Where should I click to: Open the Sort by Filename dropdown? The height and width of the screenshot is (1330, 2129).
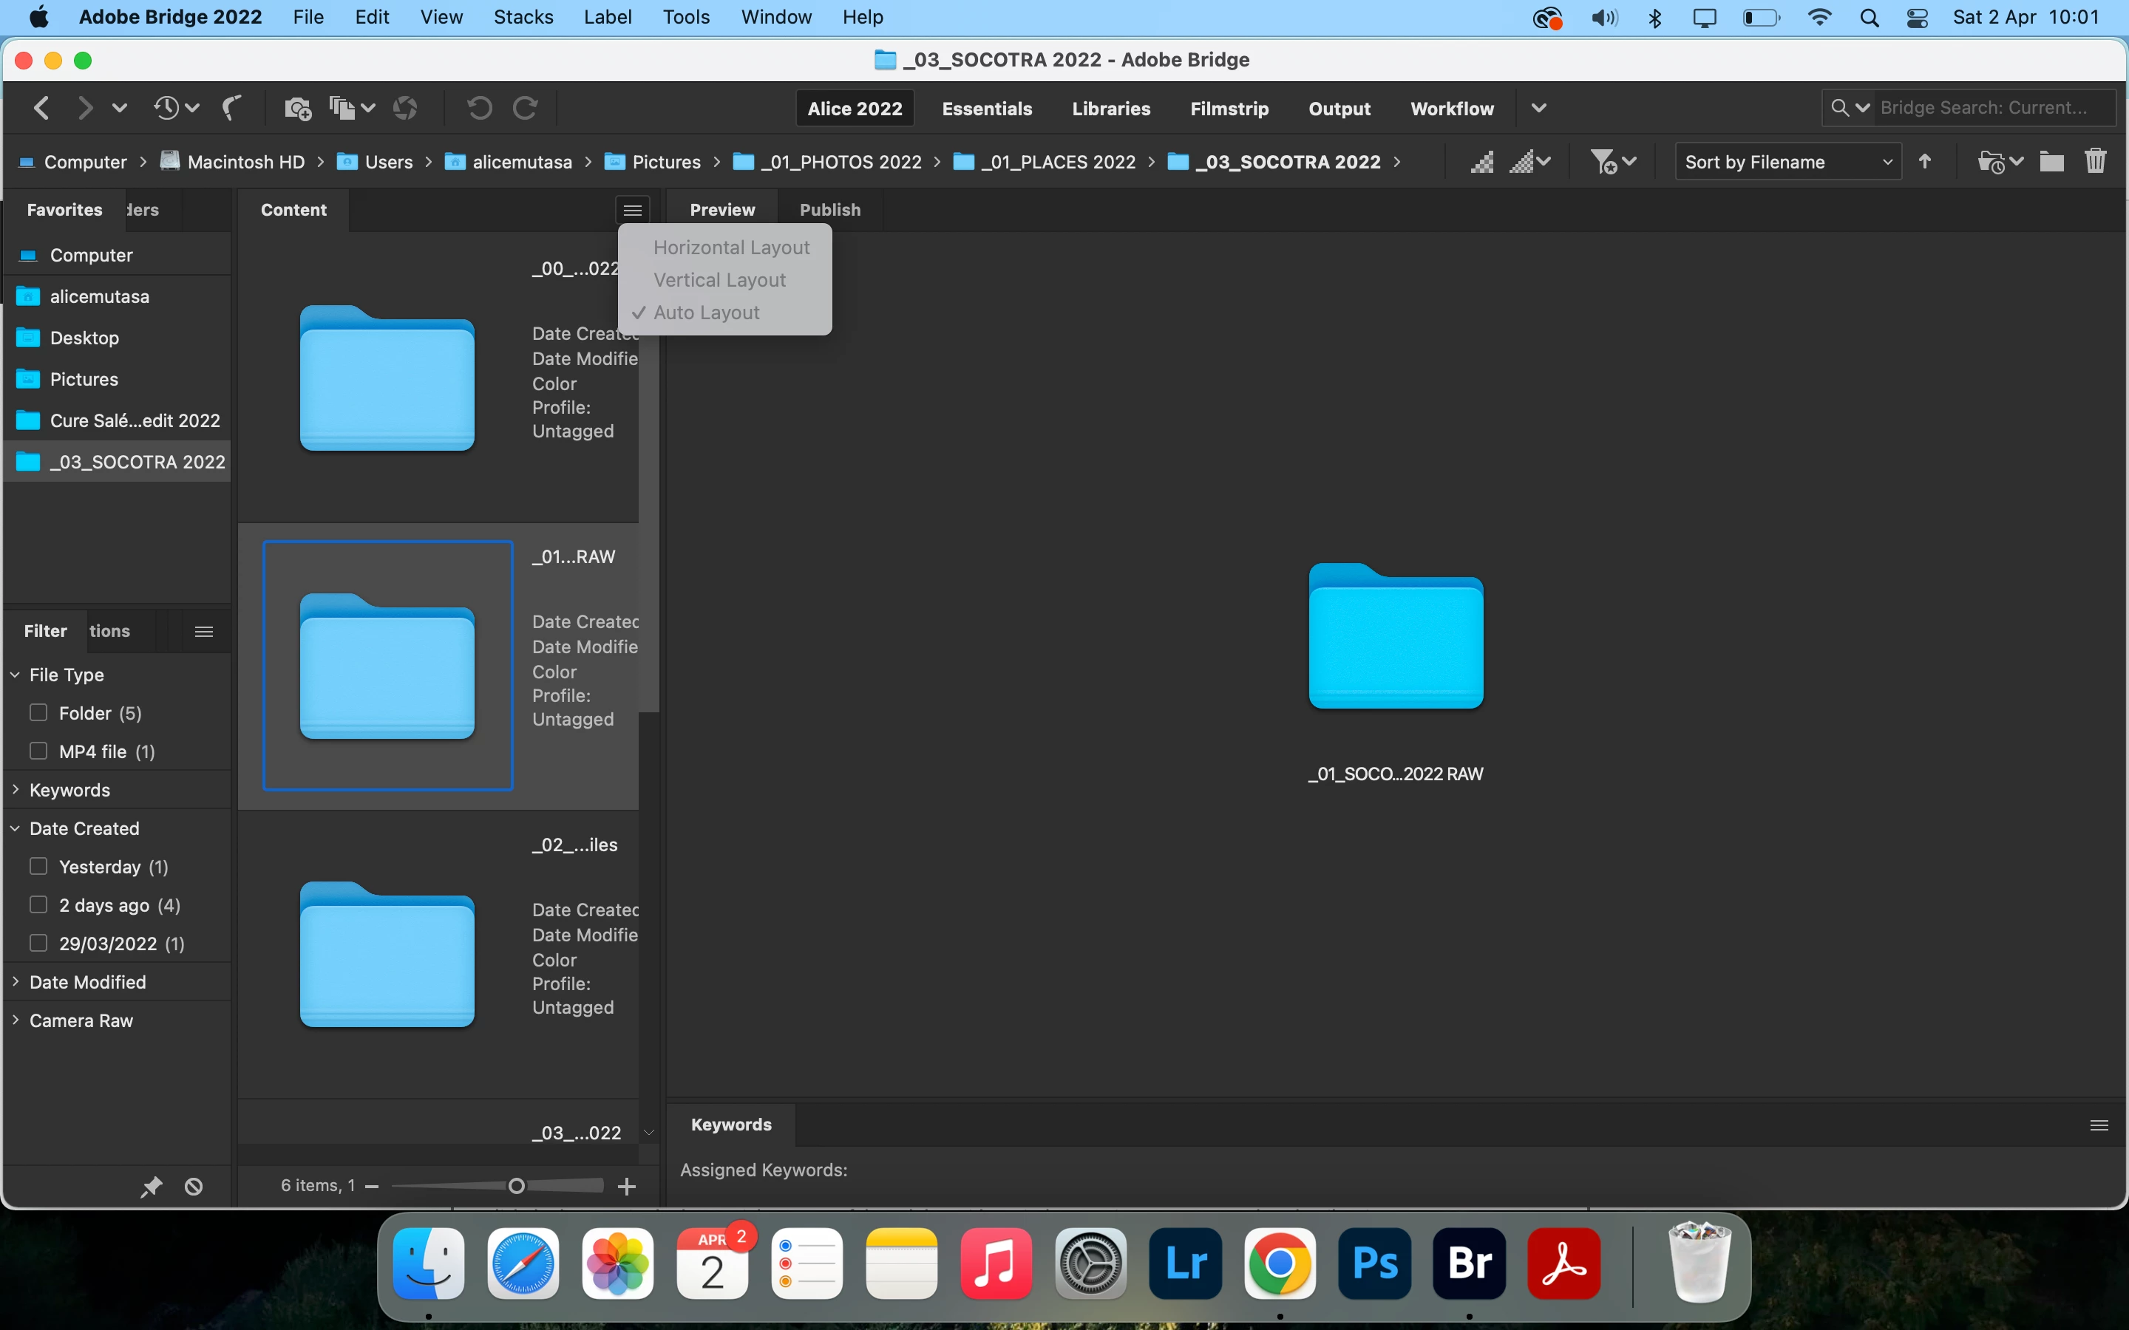coord(1787,162)
